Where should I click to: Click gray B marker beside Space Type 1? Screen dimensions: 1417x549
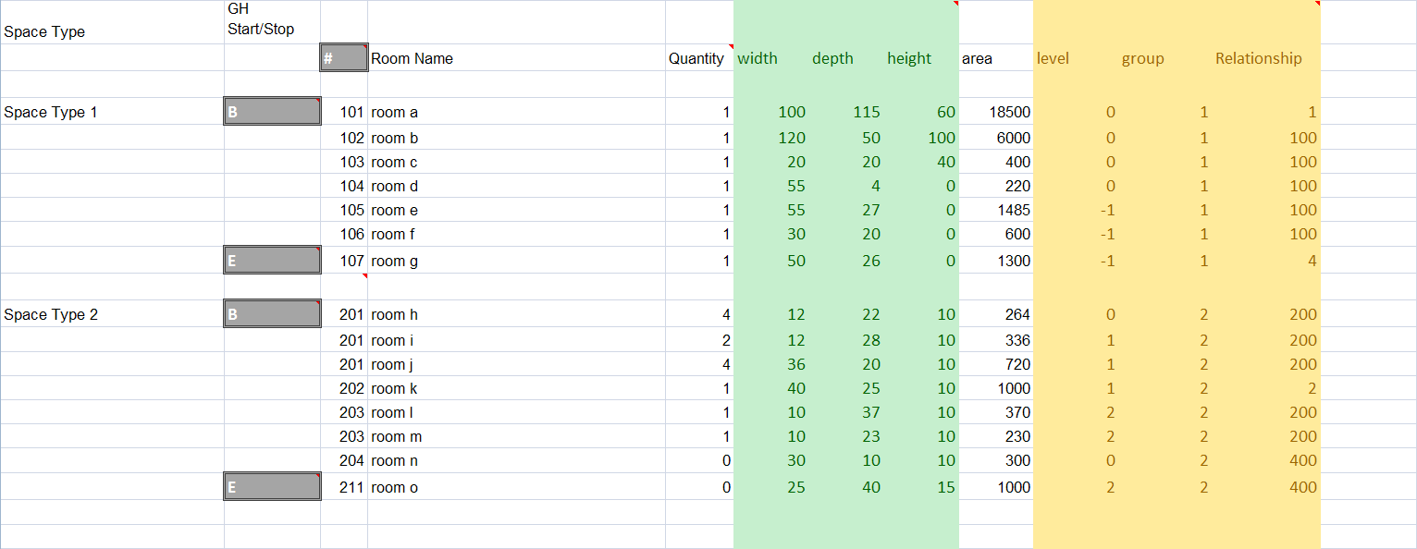pos(272,112)
